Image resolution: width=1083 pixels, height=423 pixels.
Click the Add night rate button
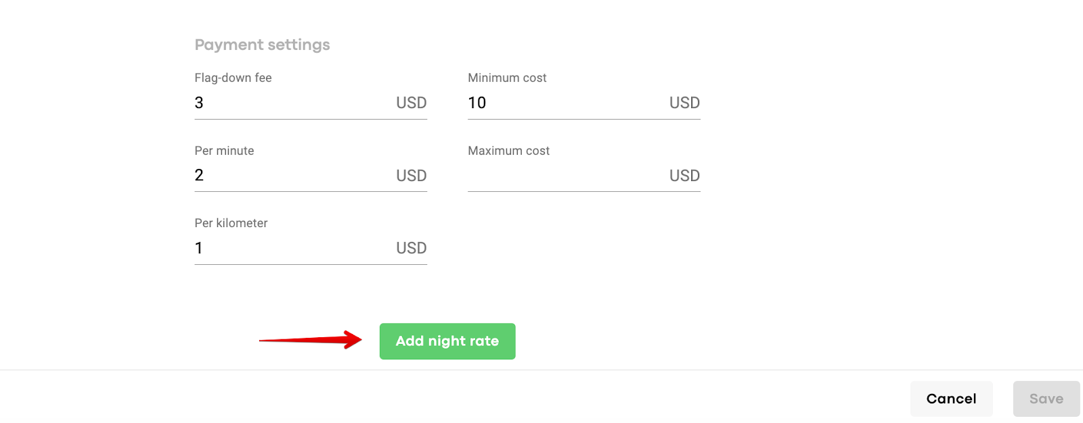coord(447,341)
